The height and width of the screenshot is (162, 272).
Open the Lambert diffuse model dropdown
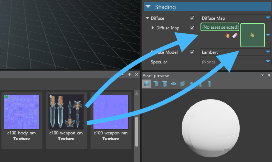pos(268,52)
